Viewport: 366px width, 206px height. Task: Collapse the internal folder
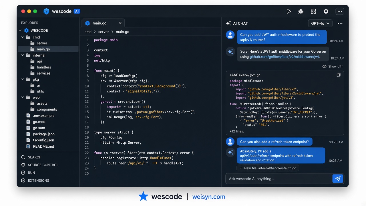(x=23, y=55)
